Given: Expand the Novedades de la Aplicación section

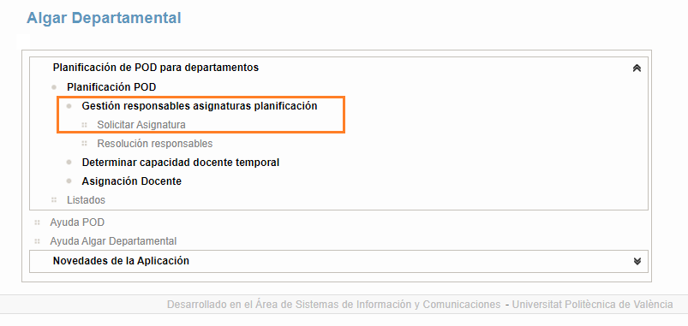Looking at the screenshot, I should pyautogui.click(x=637, y=261).
